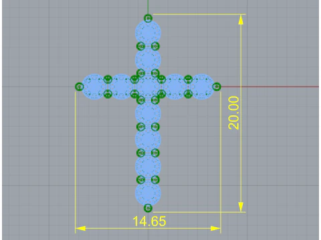Select the bottommost gem of the cross
Viewport: 321px width, 240px height.
point(148,193)
